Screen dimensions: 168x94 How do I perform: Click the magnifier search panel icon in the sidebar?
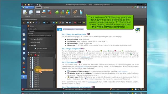pyautogui.click(x=24, y=77)
